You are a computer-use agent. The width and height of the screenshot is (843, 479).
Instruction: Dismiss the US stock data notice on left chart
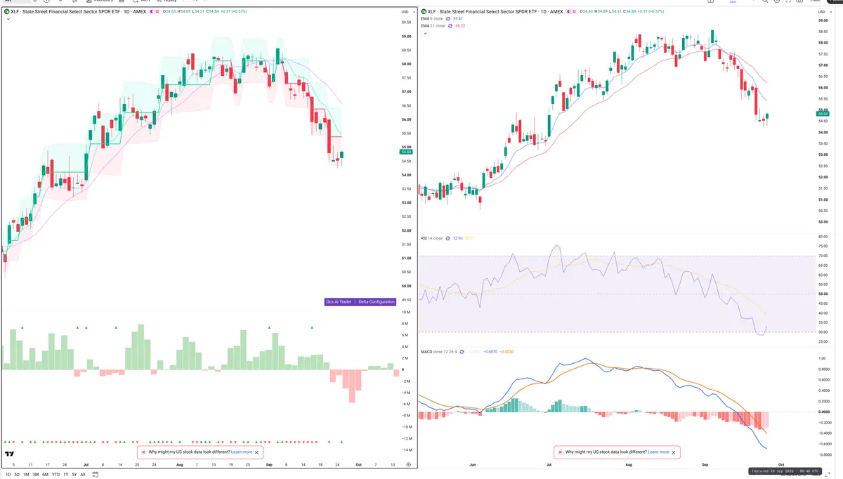click(x=257, y=452)
